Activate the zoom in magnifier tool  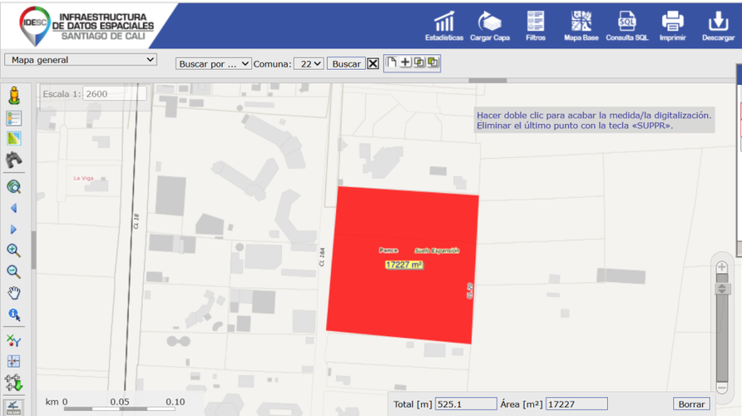tap(13, 250)
